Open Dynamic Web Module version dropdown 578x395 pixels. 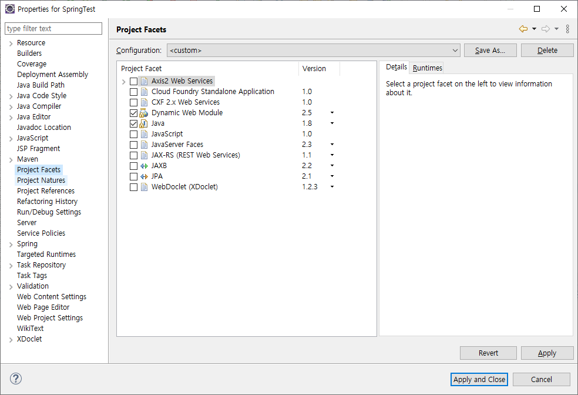pos(332,112)
